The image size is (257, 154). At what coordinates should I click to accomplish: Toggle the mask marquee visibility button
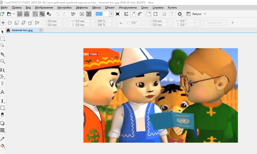[149, 14]
